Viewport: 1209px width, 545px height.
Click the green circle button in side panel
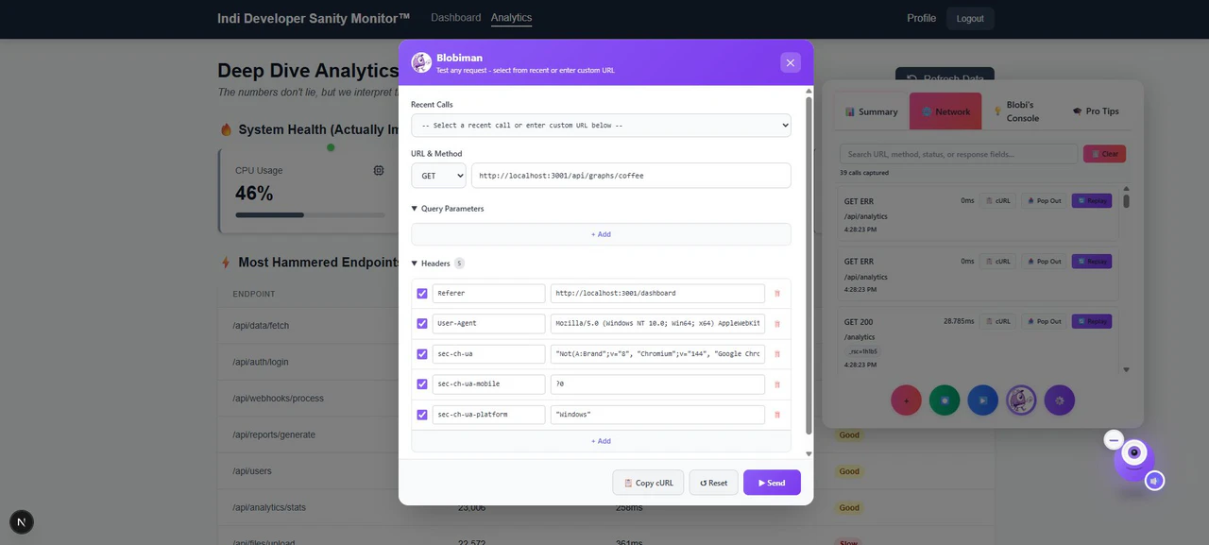tap(945, 400)
